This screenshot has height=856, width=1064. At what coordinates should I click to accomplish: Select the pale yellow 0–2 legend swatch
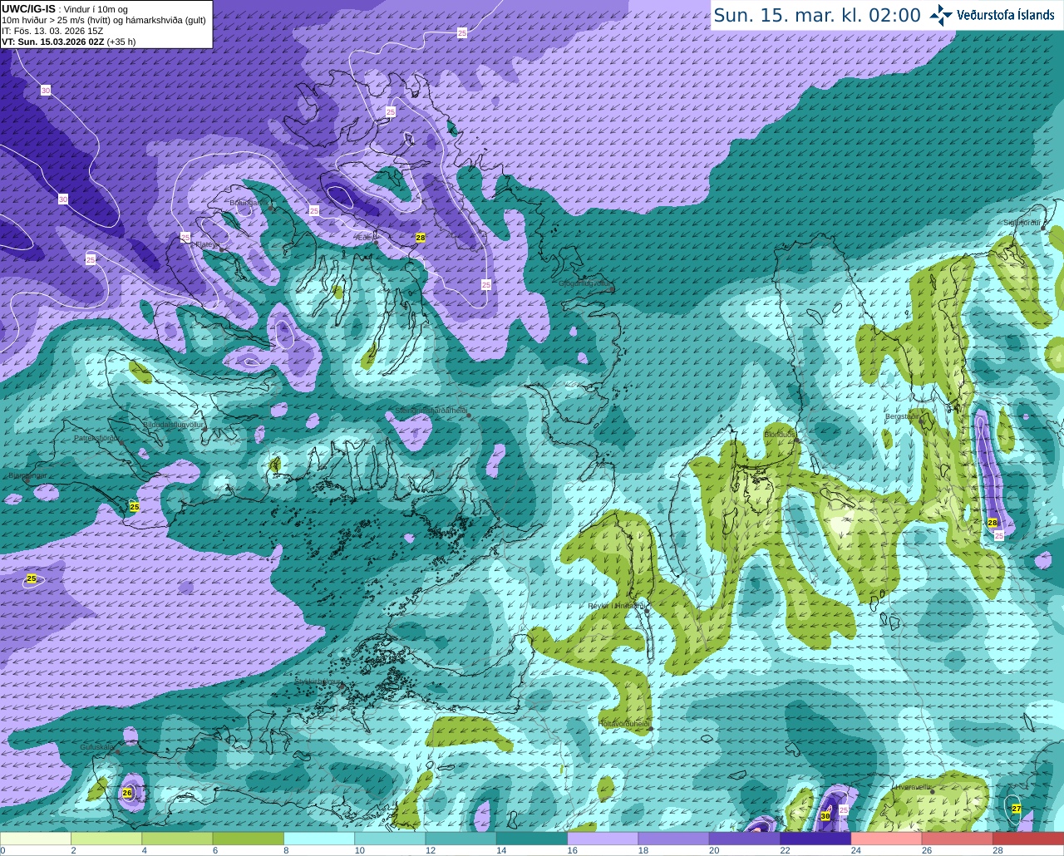[x=36, y=839]
